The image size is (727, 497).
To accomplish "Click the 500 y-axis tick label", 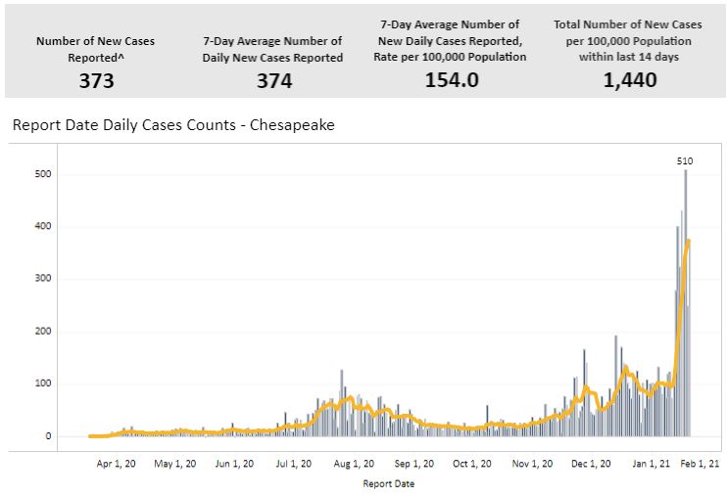I will 42,175.
